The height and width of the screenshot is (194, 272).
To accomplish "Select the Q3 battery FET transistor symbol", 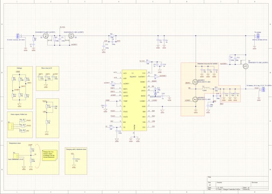I will pos(246,66).
